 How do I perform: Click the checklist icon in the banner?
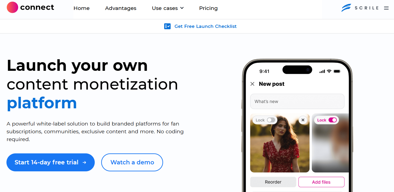pyautogui.click(x=167, y=26)
